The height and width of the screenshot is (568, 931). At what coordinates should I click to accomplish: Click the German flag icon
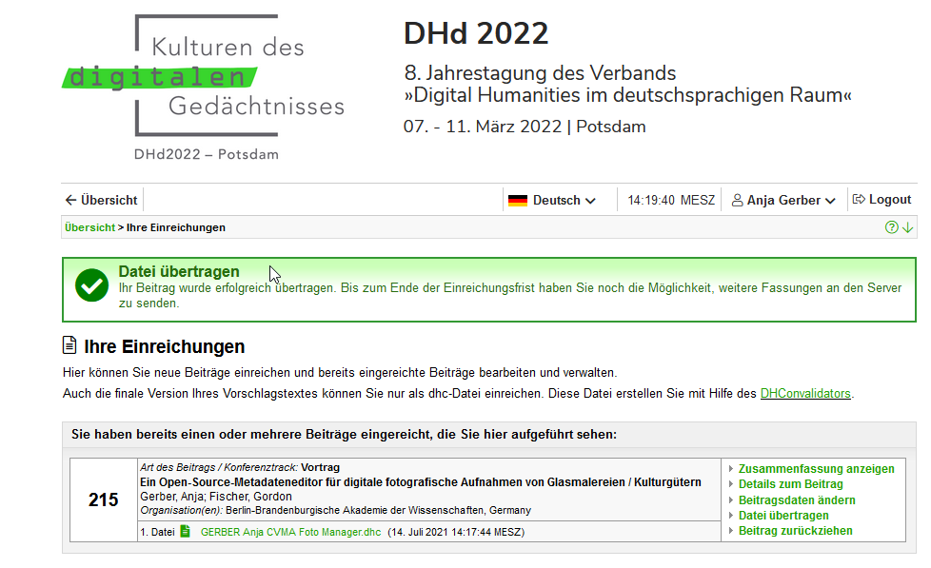tap(518, 201)
